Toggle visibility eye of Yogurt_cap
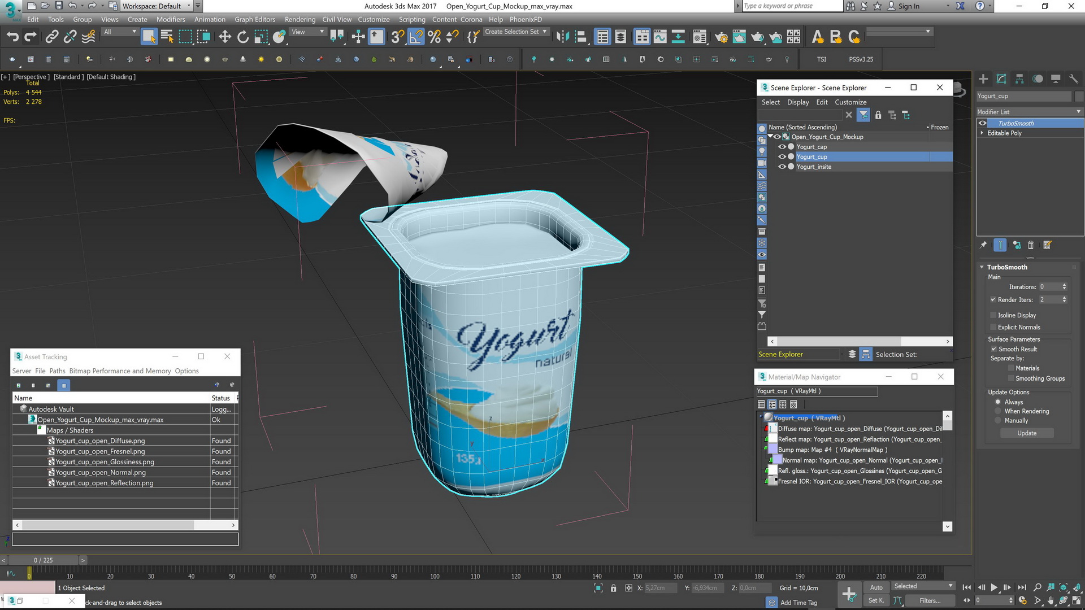1085x610 pixels. coord(782,147)
